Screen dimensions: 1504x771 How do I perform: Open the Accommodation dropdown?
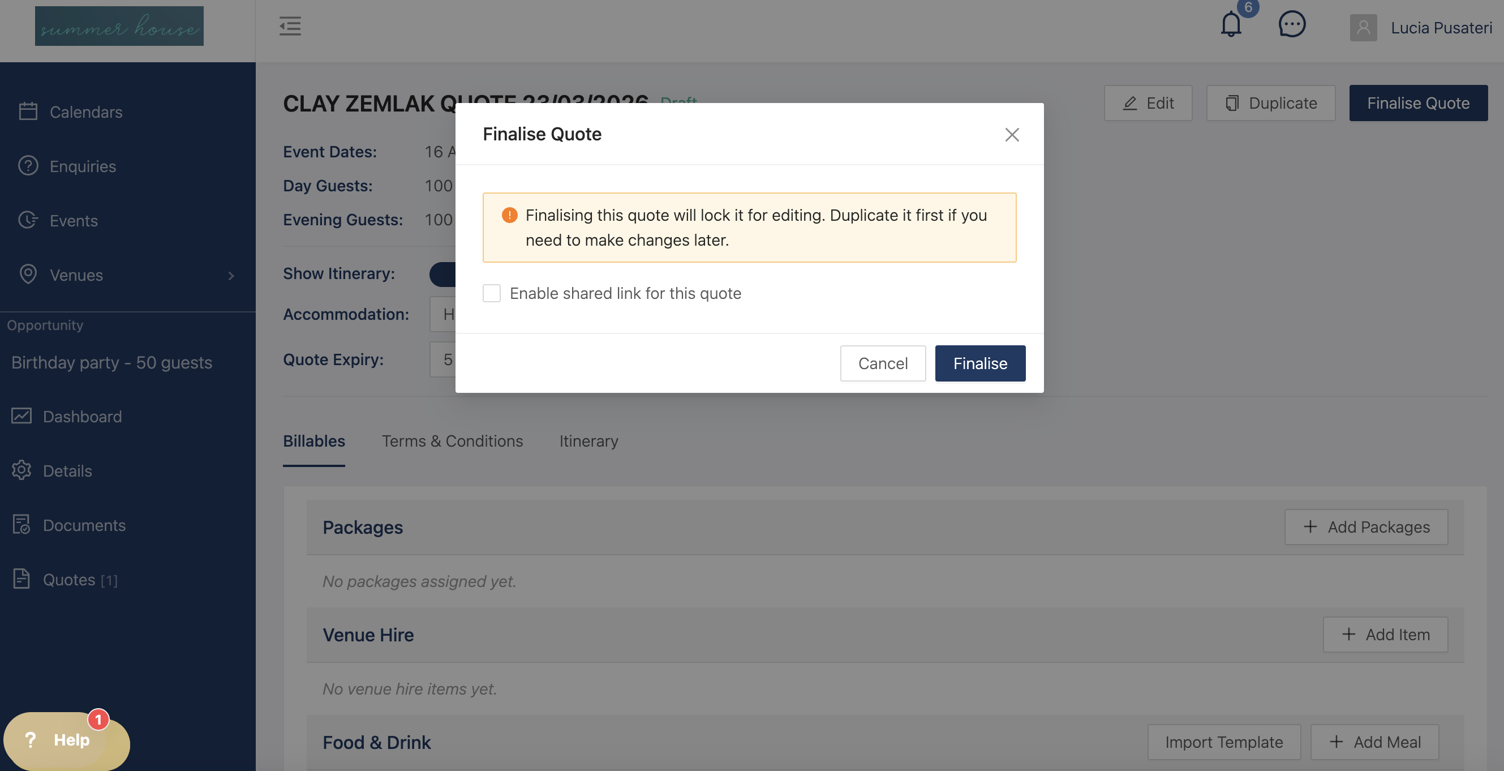[443, 314]
